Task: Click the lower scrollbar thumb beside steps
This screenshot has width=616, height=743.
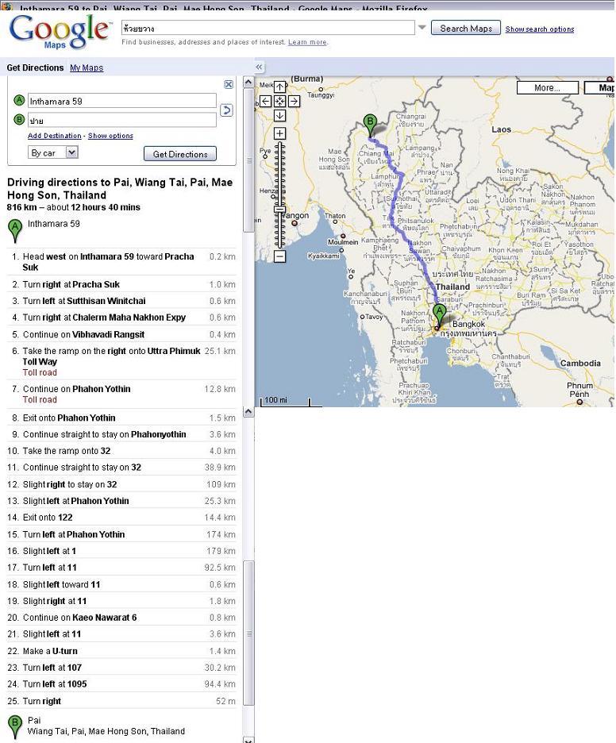Action: [248, 633]
